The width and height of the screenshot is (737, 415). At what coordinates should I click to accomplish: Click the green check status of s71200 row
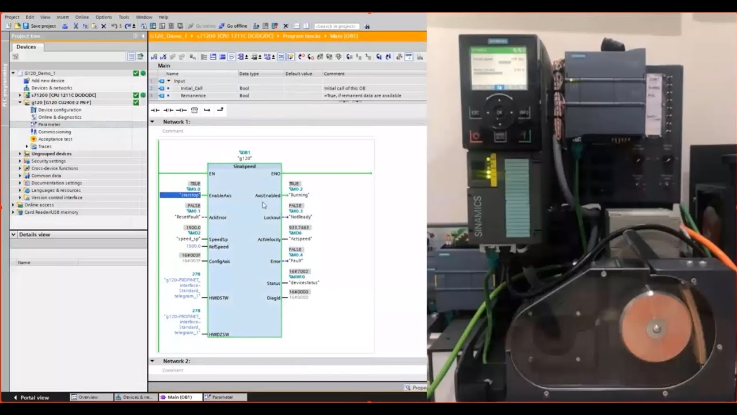pos(136,95)
